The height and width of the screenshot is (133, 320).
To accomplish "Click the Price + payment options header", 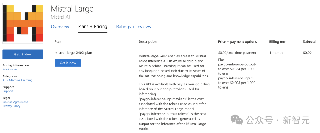I will tap(237, 42).
